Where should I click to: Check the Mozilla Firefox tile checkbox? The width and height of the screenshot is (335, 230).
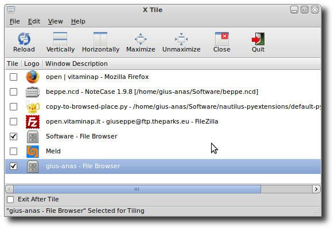13,77
